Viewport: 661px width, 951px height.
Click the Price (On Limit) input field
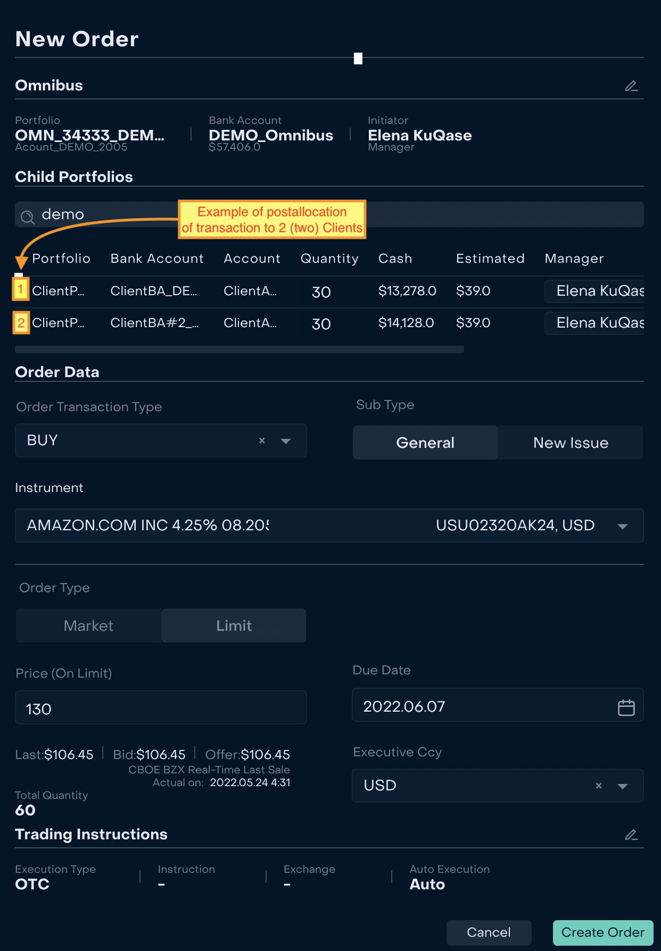pyautogui.click(x=161, y=708)
